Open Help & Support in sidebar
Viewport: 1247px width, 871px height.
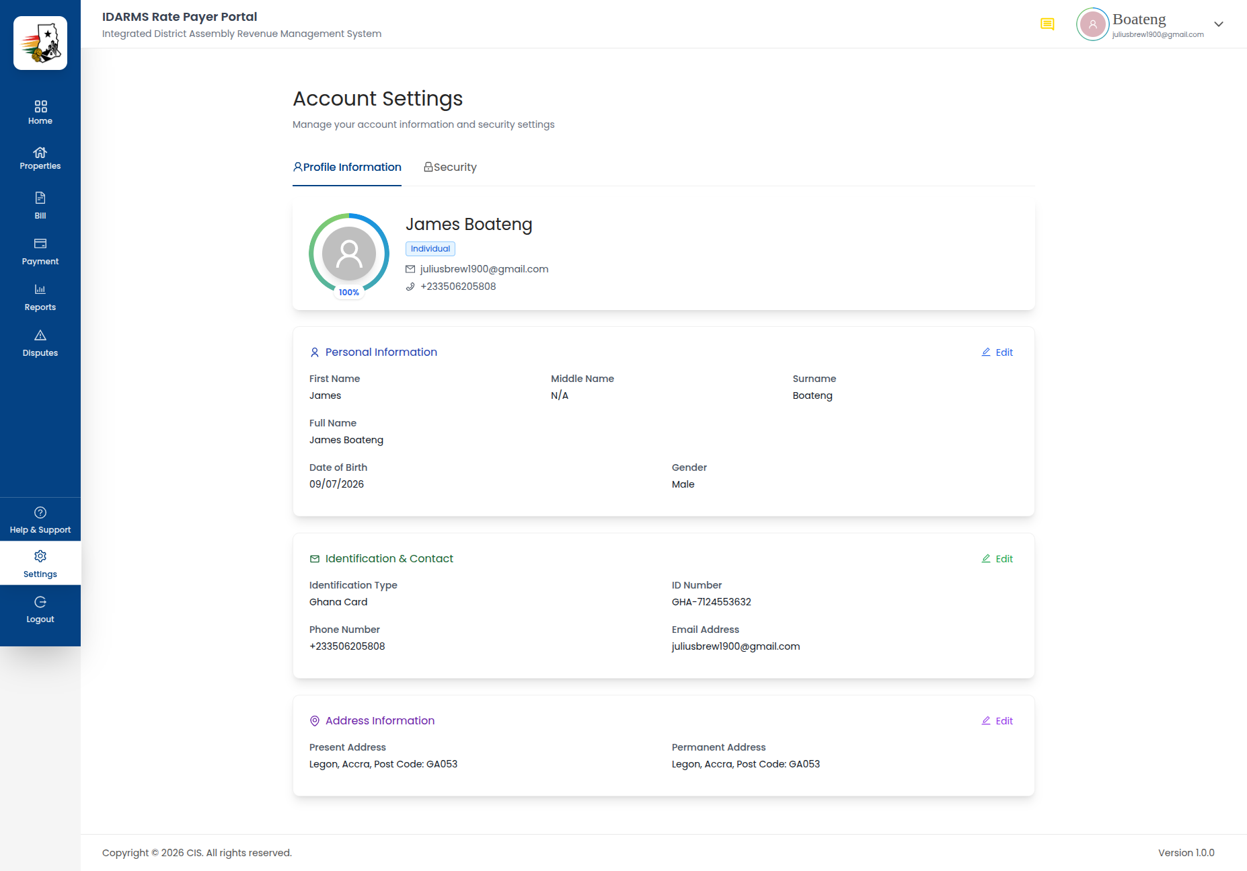point(40,520)
